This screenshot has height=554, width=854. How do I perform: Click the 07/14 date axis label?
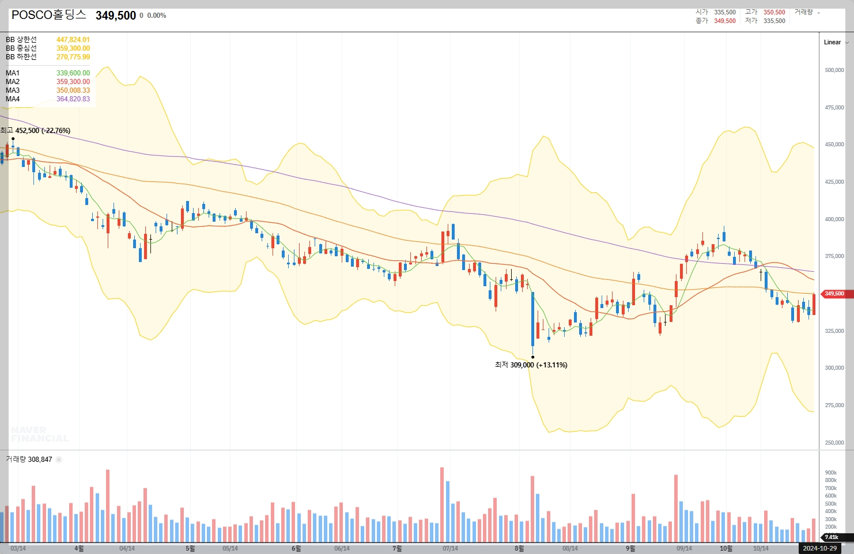point(450,548)
